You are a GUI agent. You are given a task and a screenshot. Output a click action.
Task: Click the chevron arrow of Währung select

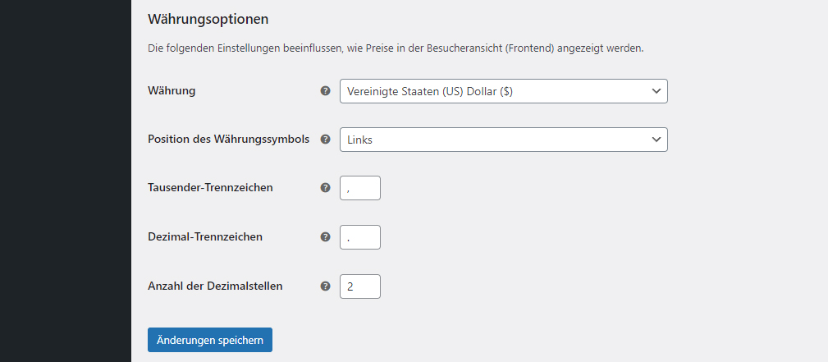click(x=656, y=91)
